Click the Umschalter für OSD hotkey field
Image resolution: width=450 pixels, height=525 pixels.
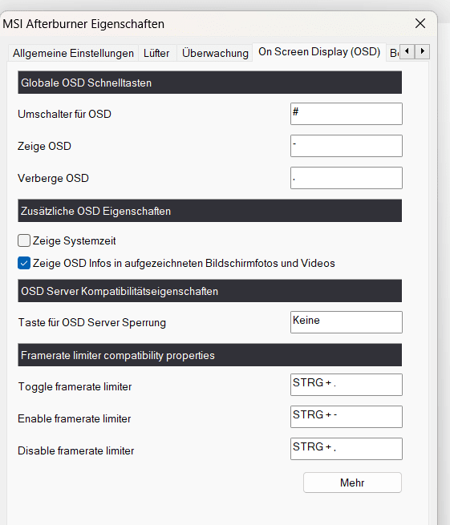[347, 114]
